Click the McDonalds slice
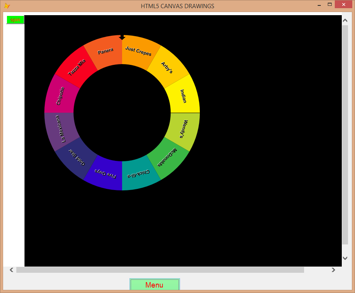 point(168,157)
